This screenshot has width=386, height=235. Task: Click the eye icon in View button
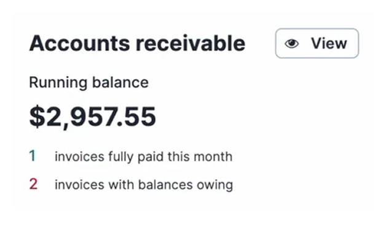(x=292, y=44)
